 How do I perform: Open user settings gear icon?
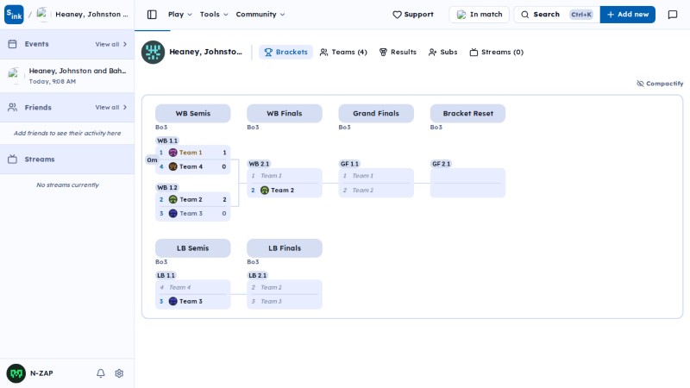coord(119,373)
